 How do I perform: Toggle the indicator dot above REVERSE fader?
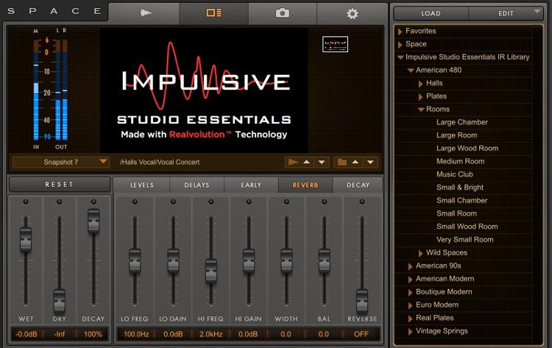point(362,202)
